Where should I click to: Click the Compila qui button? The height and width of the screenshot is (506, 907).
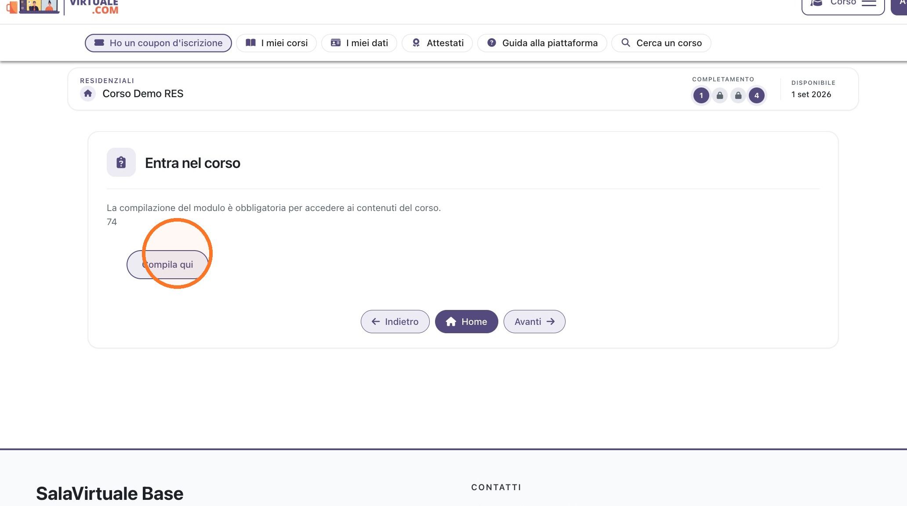(167, 265)
